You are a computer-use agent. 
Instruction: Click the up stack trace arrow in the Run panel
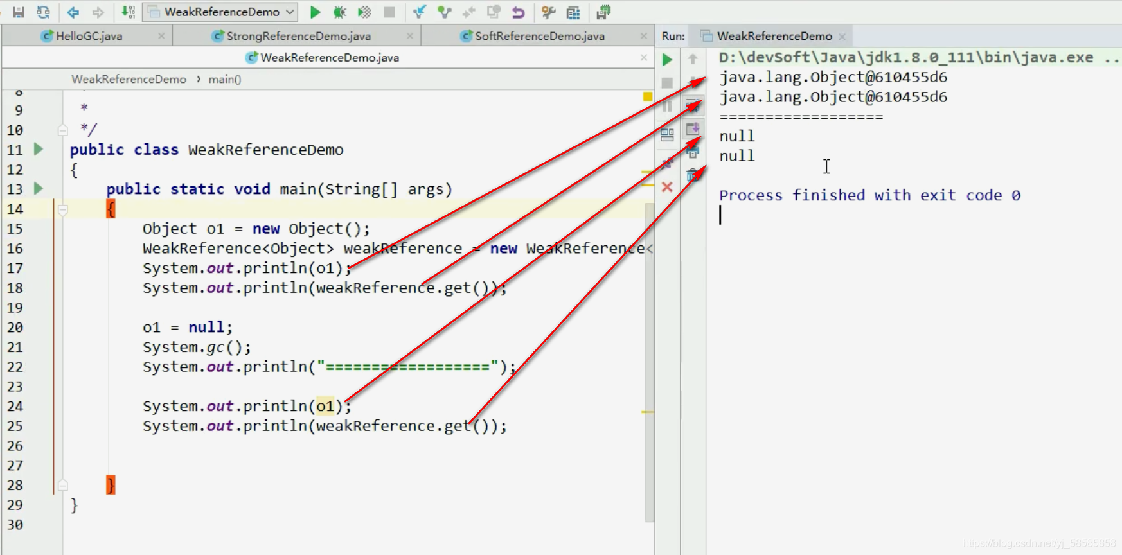693,59
